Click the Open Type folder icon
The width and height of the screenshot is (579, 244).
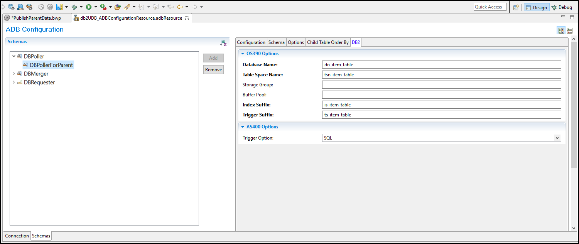118,7
